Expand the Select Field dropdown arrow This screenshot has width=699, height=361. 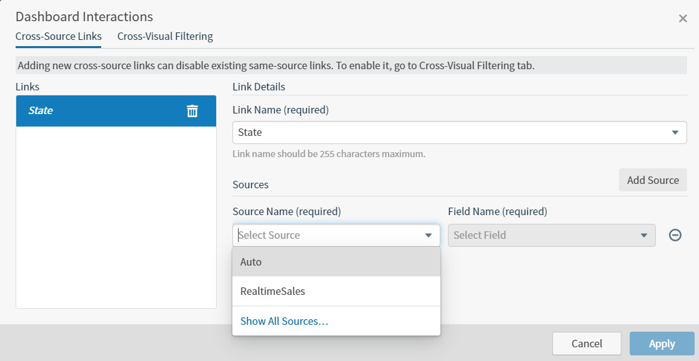coord(644,236)
